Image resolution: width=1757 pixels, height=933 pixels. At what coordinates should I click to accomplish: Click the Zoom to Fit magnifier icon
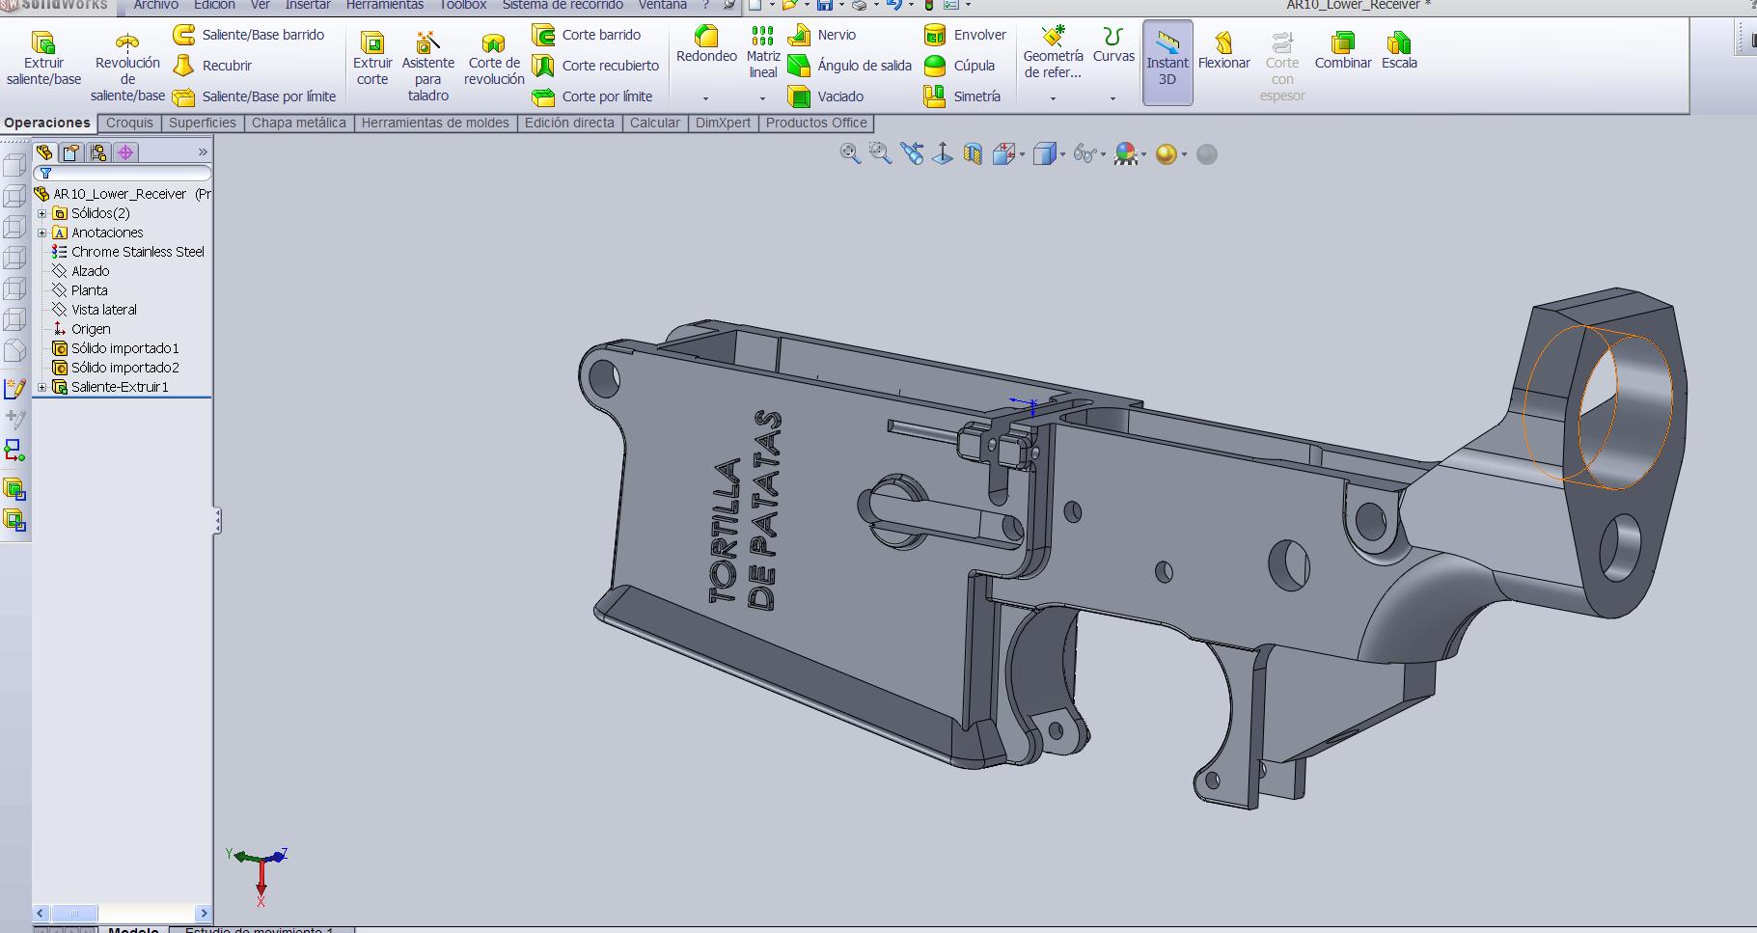coord(849,153)
